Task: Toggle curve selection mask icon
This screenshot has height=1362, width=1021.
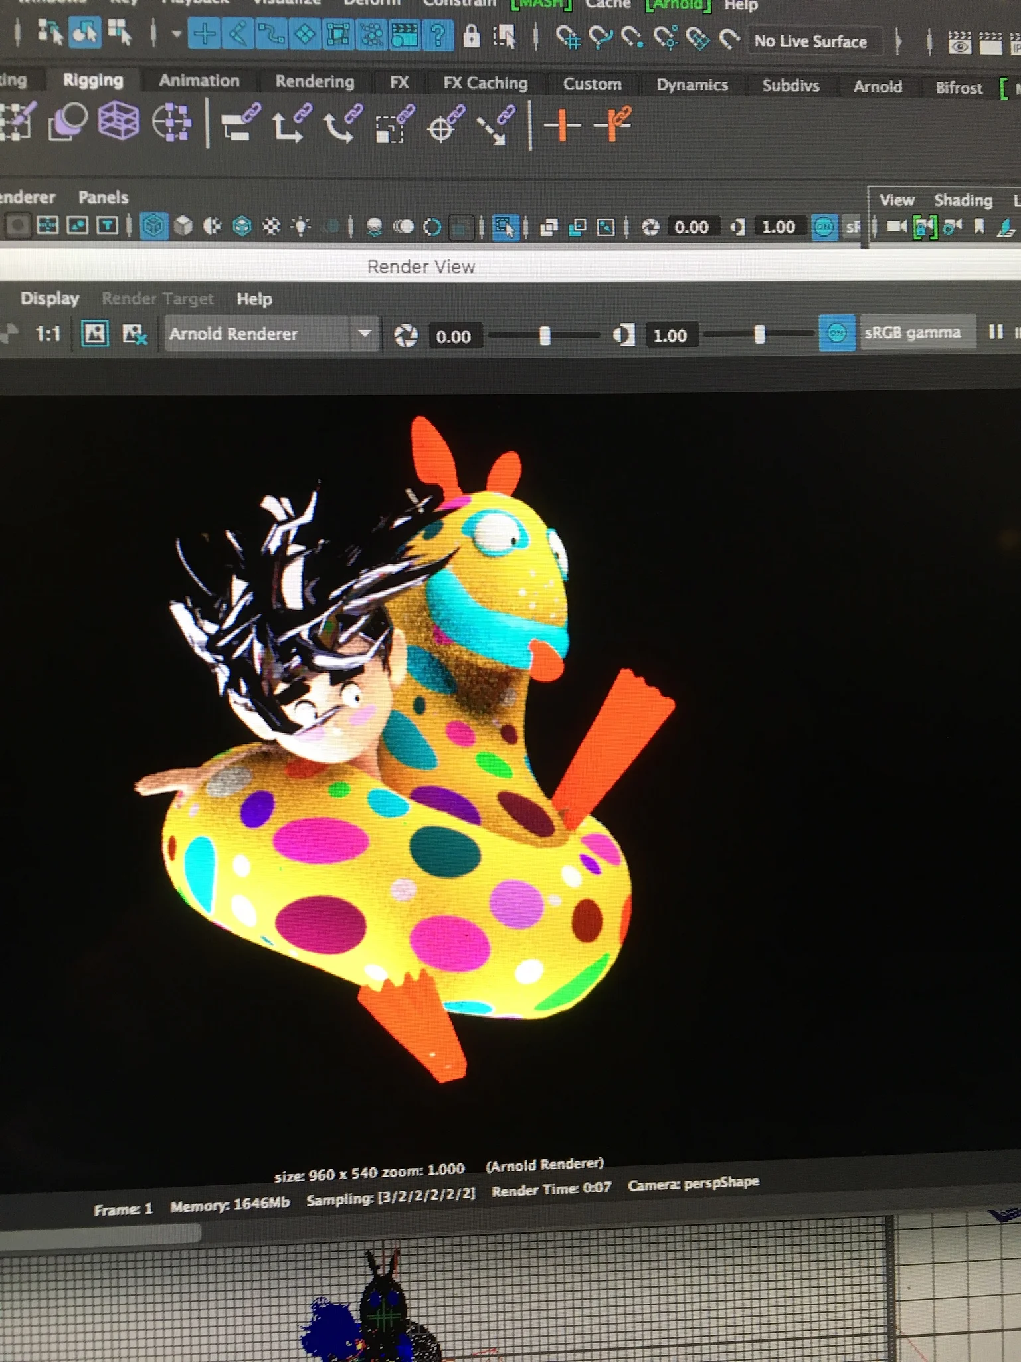Action: click(271, 34)
